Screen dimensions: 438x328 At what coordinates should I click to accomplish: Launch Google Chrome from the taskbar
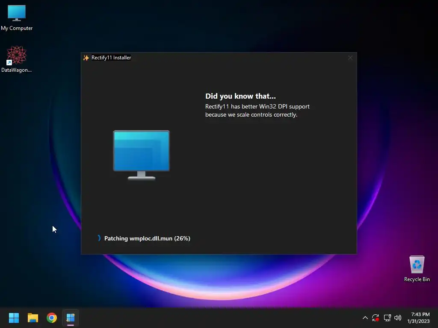point(52,318)
